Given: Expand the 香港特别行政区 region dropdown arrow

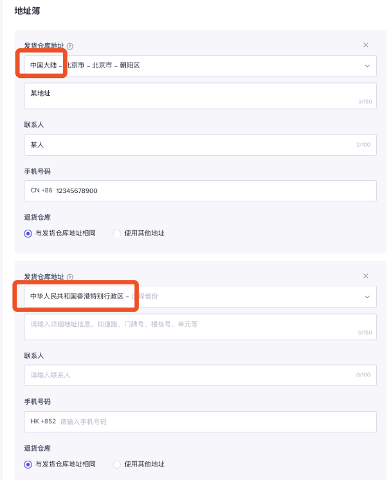Looking at the screenshot, I should 367,297.
